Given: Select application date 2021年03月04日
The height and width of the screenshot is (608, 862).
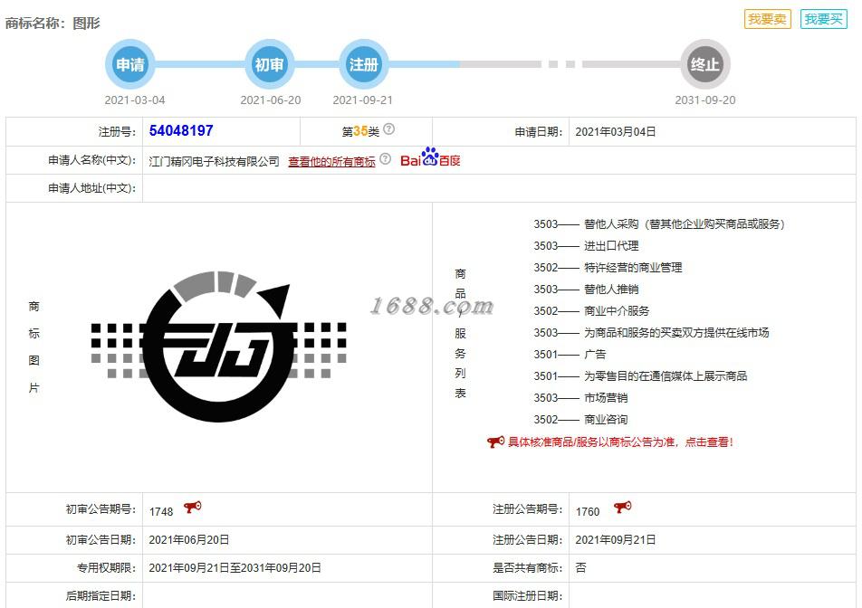Looking at the screenshot, I should (x=615, y=132).
